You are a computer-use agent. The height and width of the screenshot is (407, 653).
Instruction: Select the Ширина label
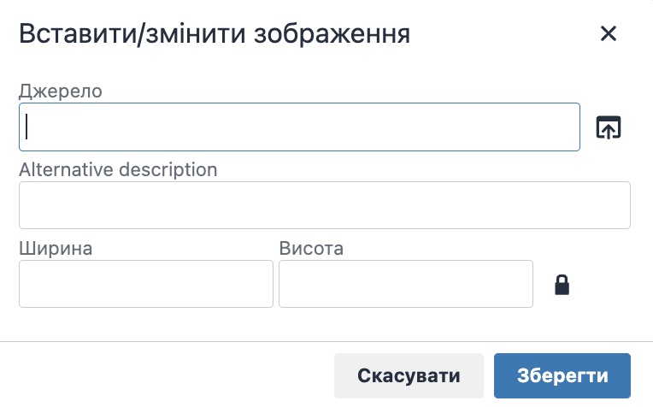click(x=56, y=248)
